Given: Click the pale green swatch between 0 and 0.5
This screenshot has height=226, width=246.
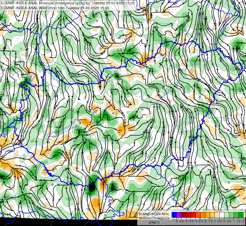Looking at the screenshot, I should [x=227, y=215].
